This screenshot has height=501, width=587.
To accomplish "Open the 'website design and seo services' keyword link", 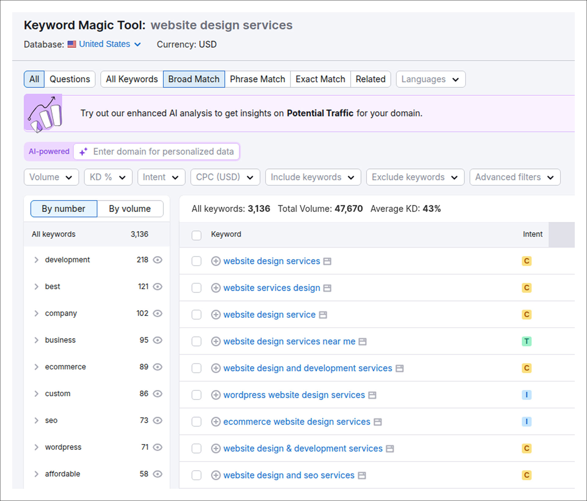I will [x=289, y=475].
